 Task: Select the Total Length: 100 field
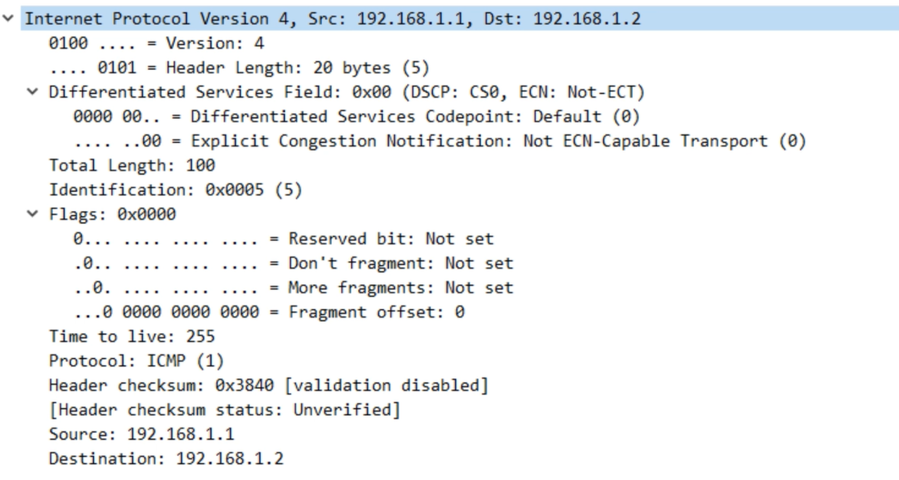click(x=132, y=165)
